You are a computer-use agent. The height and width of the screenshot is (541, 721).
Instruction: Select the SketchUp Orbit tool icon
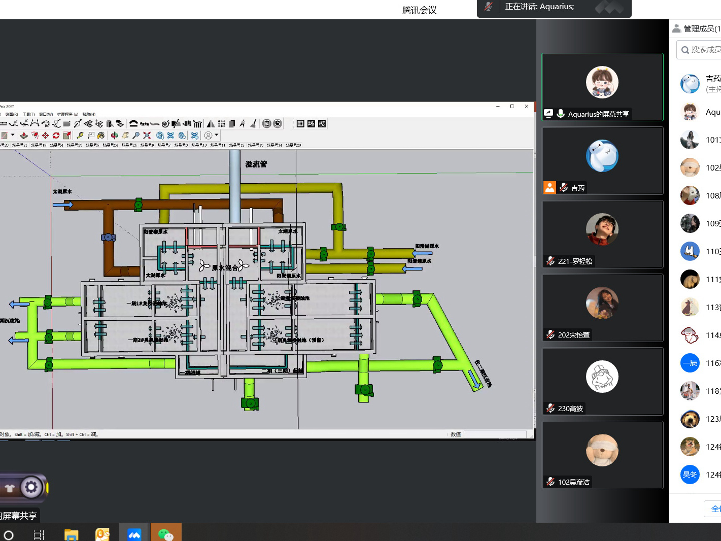115,136
